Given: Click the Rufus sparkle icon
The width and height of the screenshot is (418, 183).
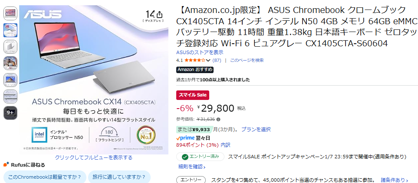Looking at the screenshot, I should 6,165.
